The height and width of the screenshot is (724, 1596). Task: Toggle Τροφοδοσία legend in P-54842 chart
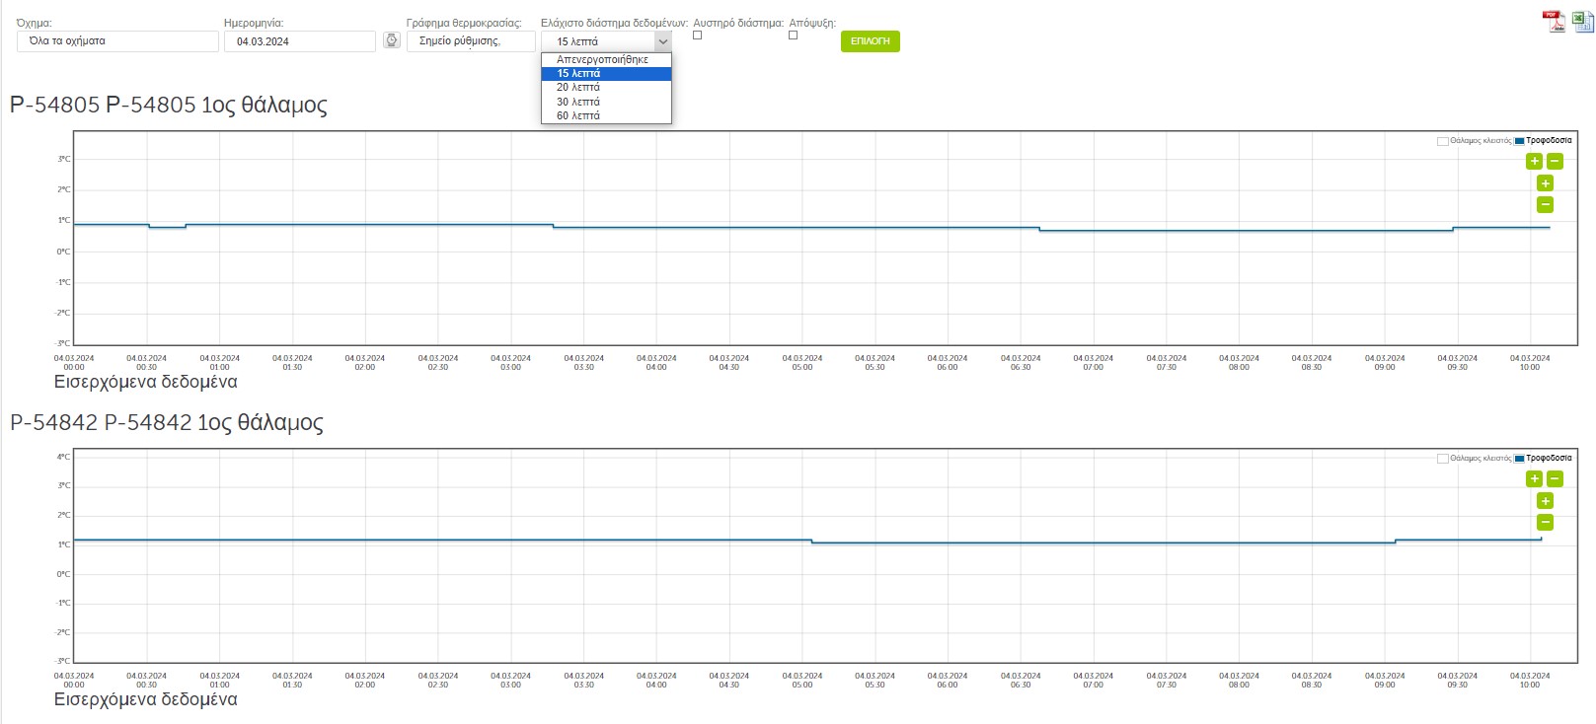(x=1544, y=459)
